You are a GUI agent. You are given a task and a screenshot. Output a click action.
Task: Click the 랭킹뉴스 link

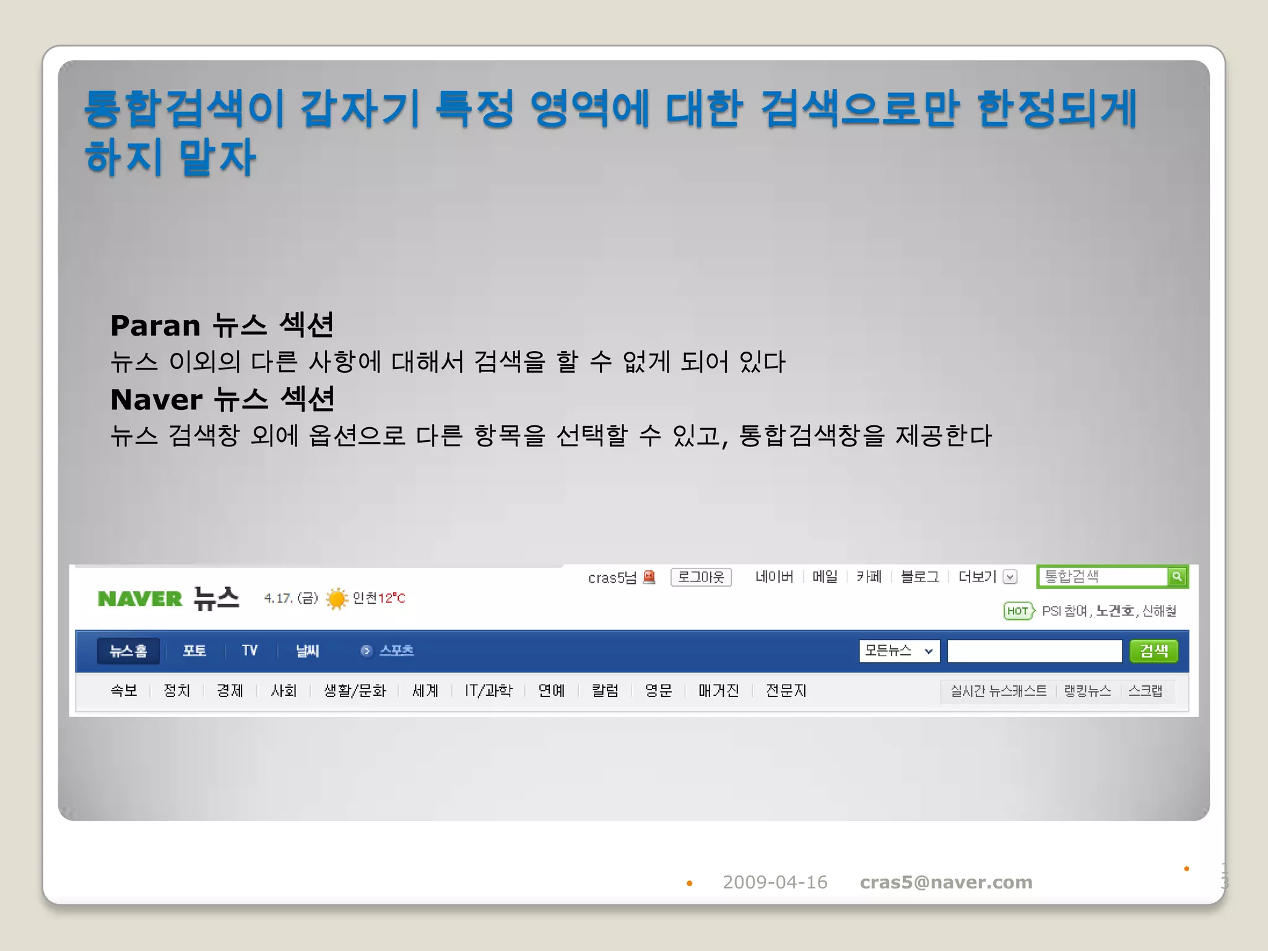(x=1087, y=691)
